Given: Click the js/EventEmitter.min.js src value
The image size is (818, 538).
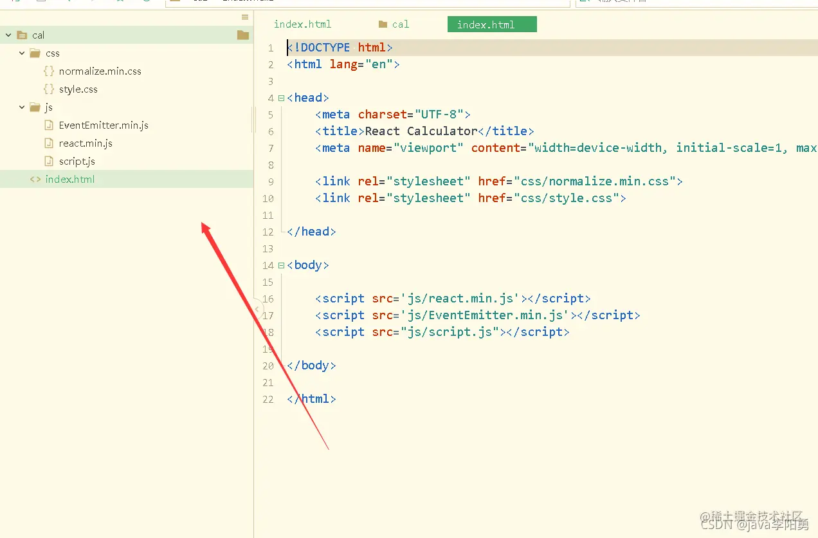Looking at the screenshot, I should [x=485, y=315].
